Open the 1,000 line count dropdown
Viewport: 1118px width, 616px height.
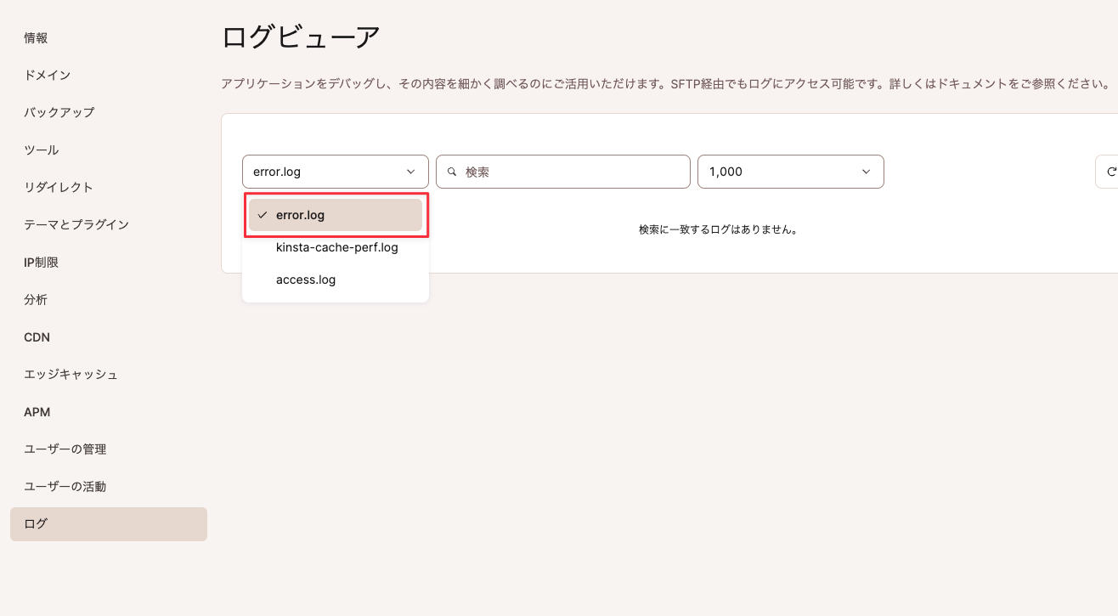coord(790,172)
